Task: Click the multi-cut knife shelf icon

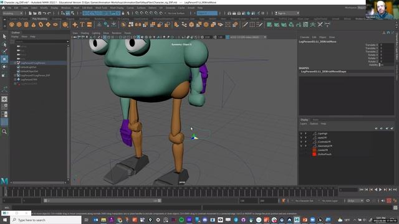Action: (x=245, y=25)
